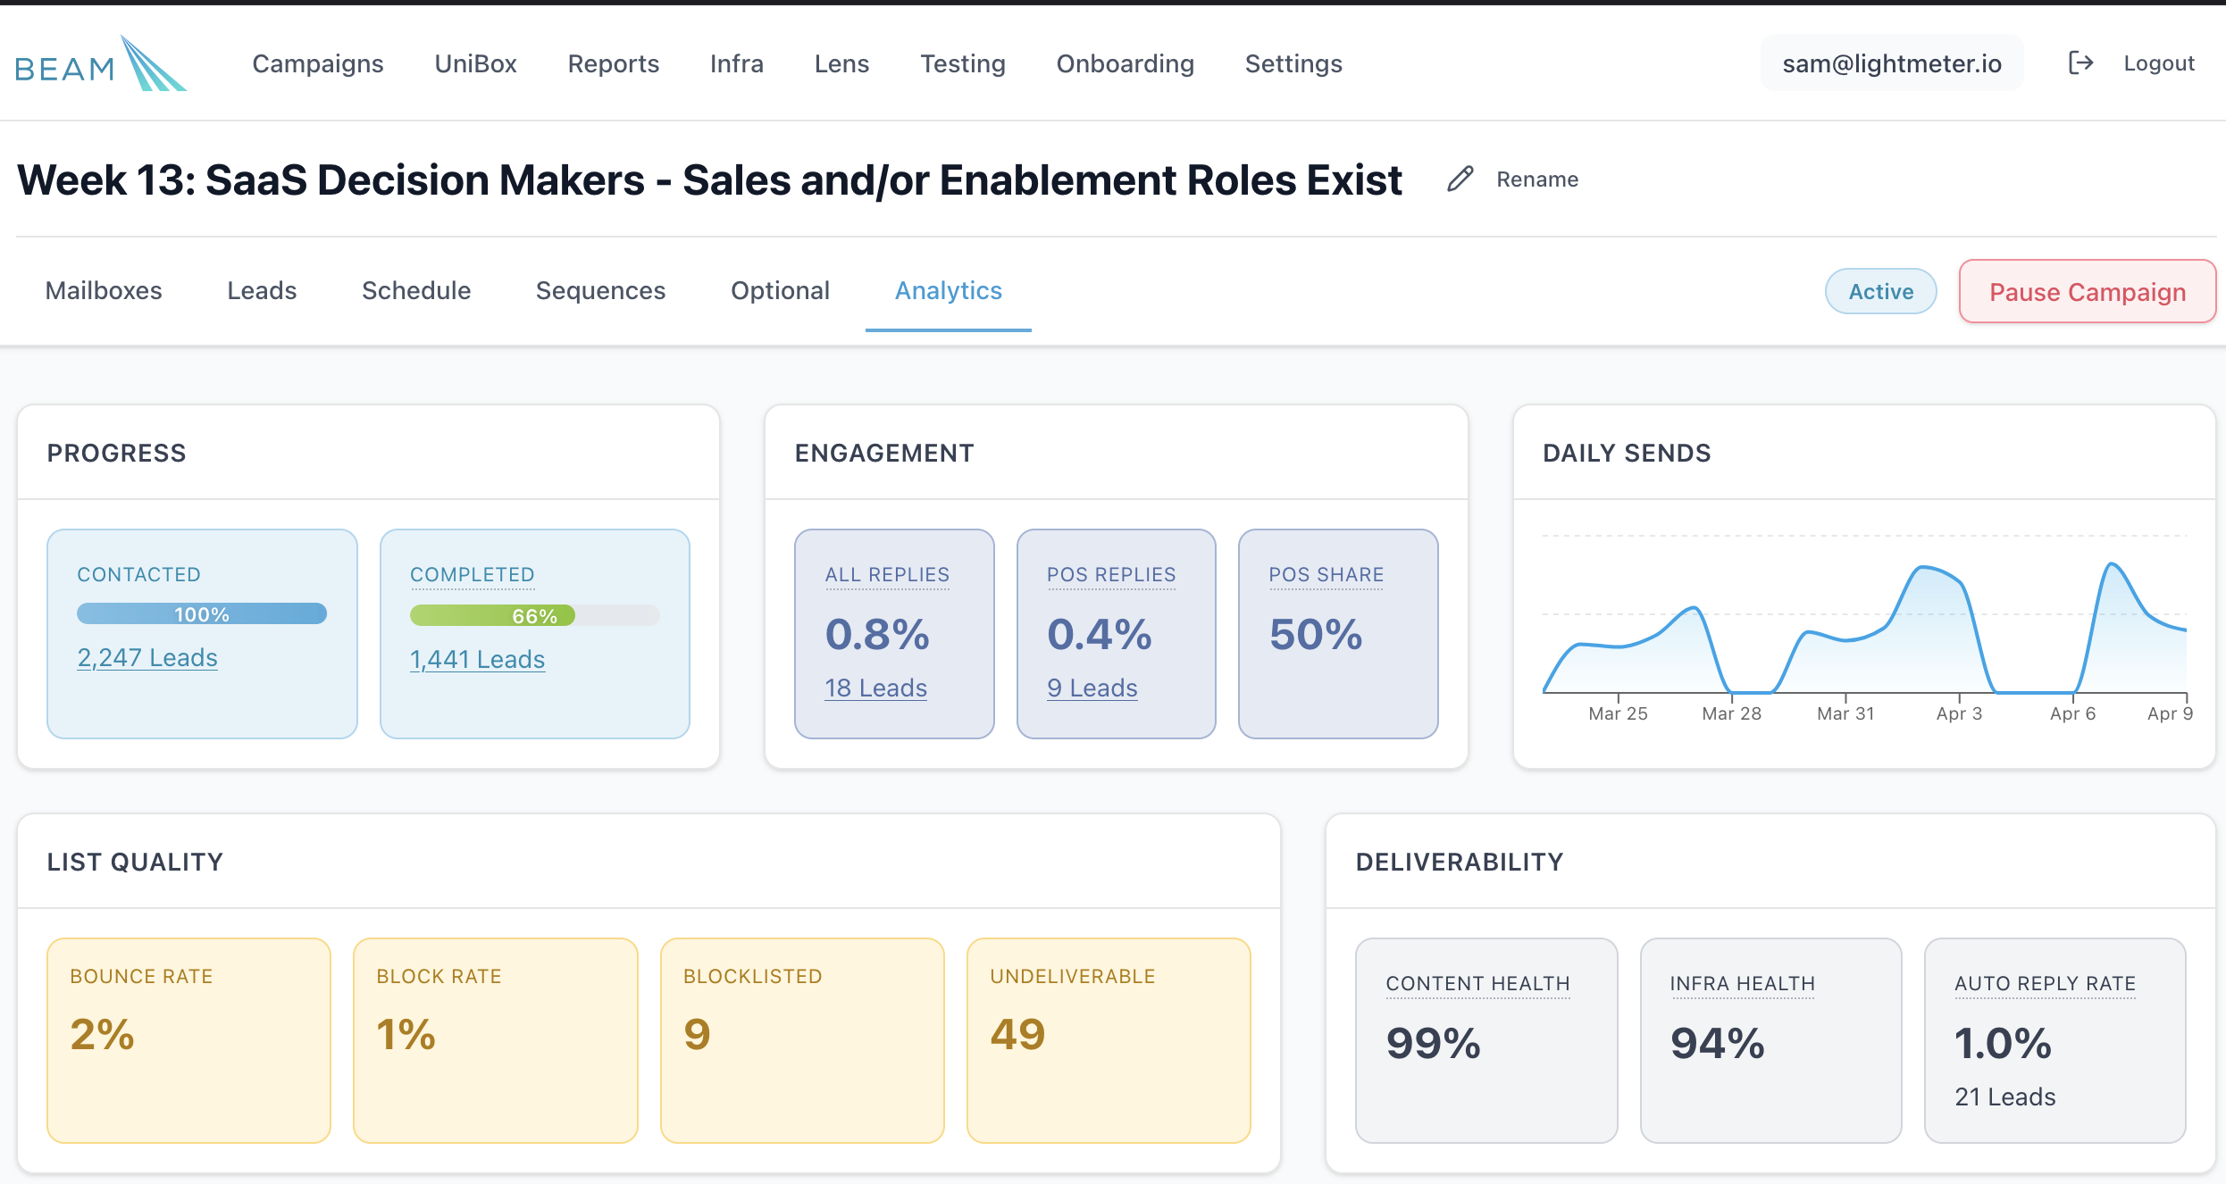Click the Contacted 100% progress bar

[202, 613]
